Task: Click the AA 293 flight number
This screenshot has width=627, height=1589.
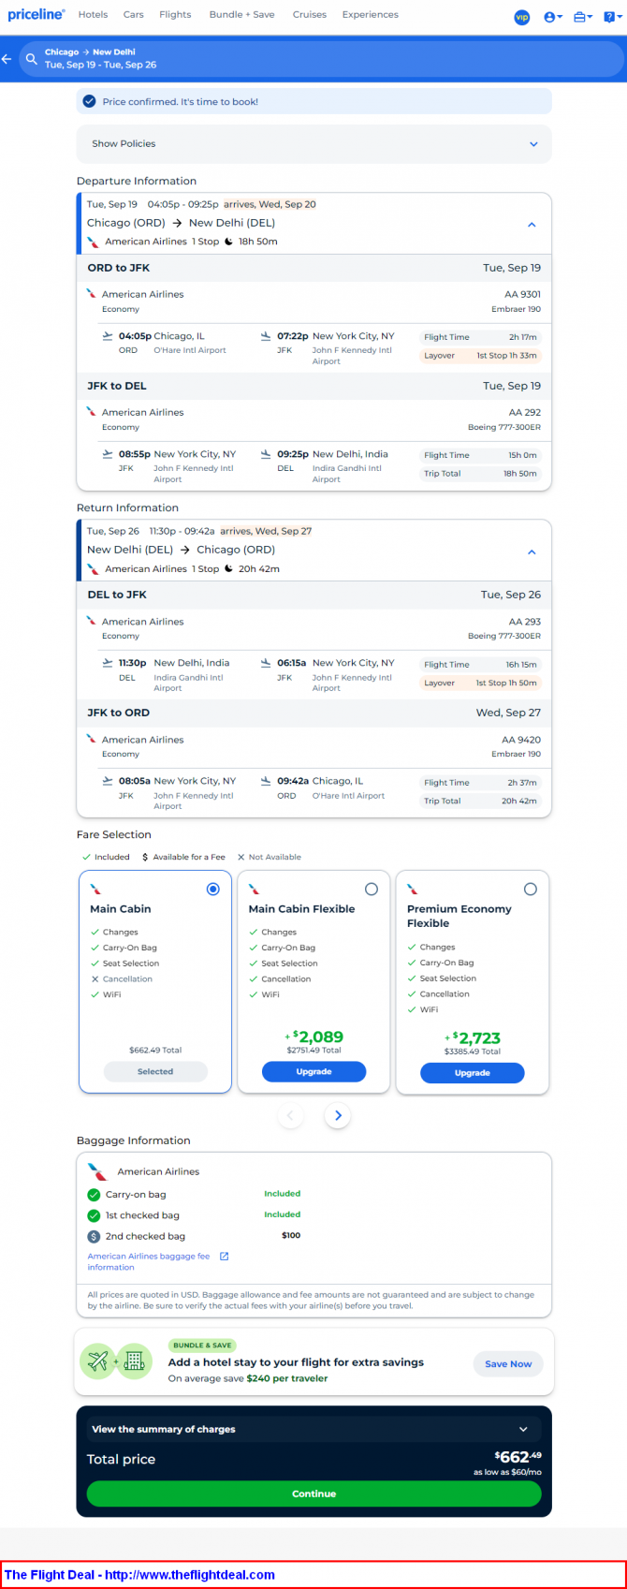Action: [525, 622]
